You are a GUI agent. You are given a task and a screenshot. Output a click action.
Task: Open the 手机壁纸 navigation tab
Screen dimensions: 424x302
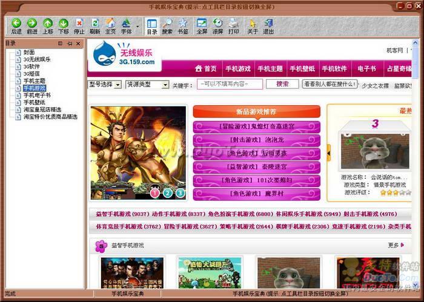[302, 68]
